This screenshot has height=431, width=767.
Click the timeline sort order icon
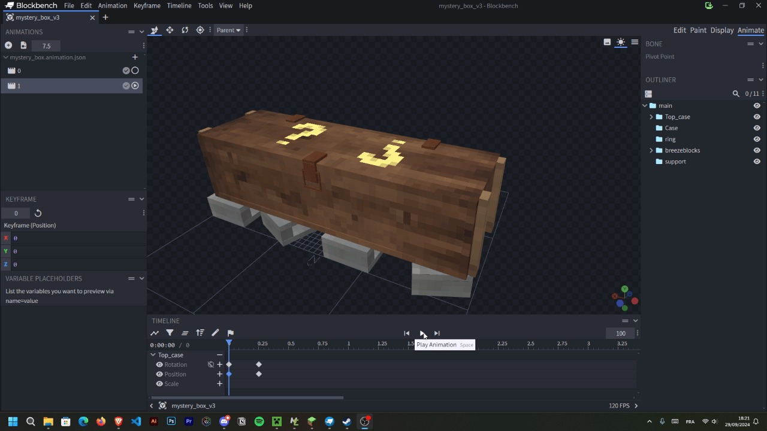(200, 333)
